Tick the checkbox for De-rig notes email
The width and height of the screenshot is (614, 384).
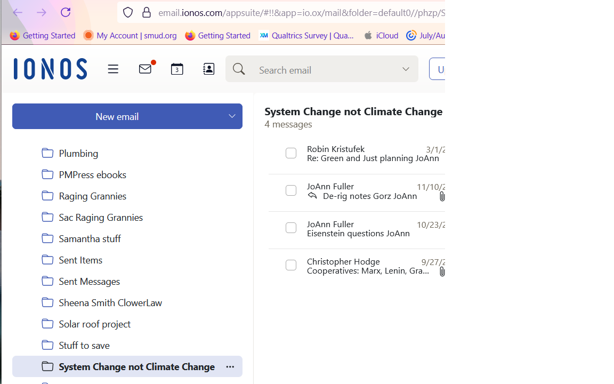pos(291,190)
